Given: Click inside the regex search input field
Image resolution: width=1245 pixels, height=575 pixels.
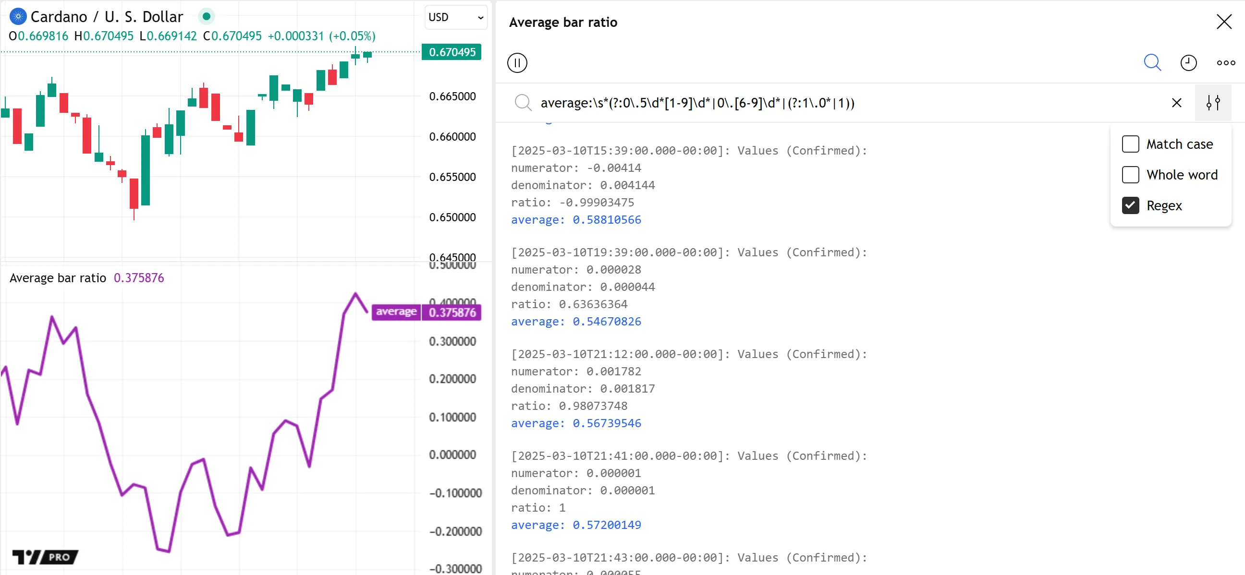Looking at the screenshot, I should [x=822, y=103].
